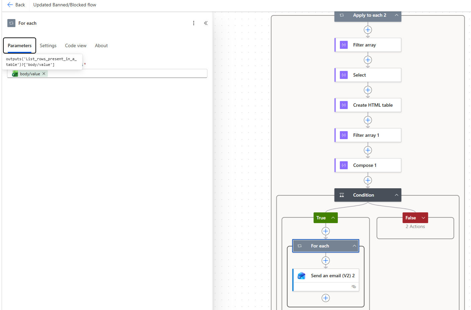Insert a step above Compose 1

click(x=368, y=150)
